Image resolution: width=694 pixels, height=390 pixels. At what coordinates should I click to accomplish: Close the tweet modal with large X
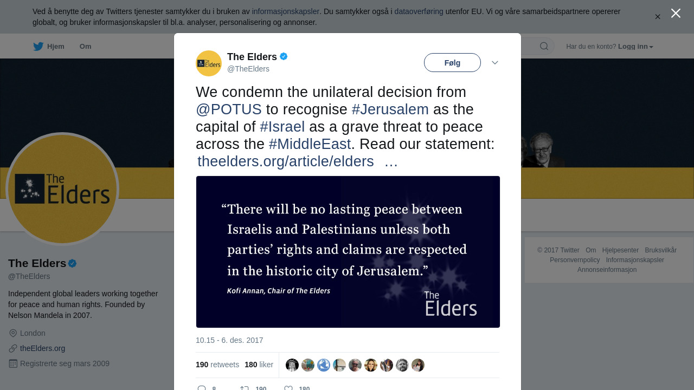point(676,14)
